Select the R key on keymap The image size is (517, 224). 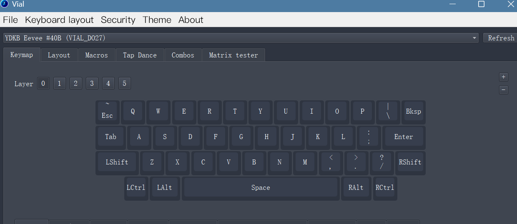[209, 112]
